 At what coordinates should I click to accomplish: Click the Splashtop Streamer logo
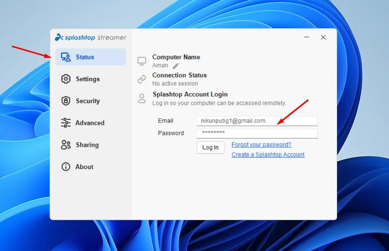90,37
